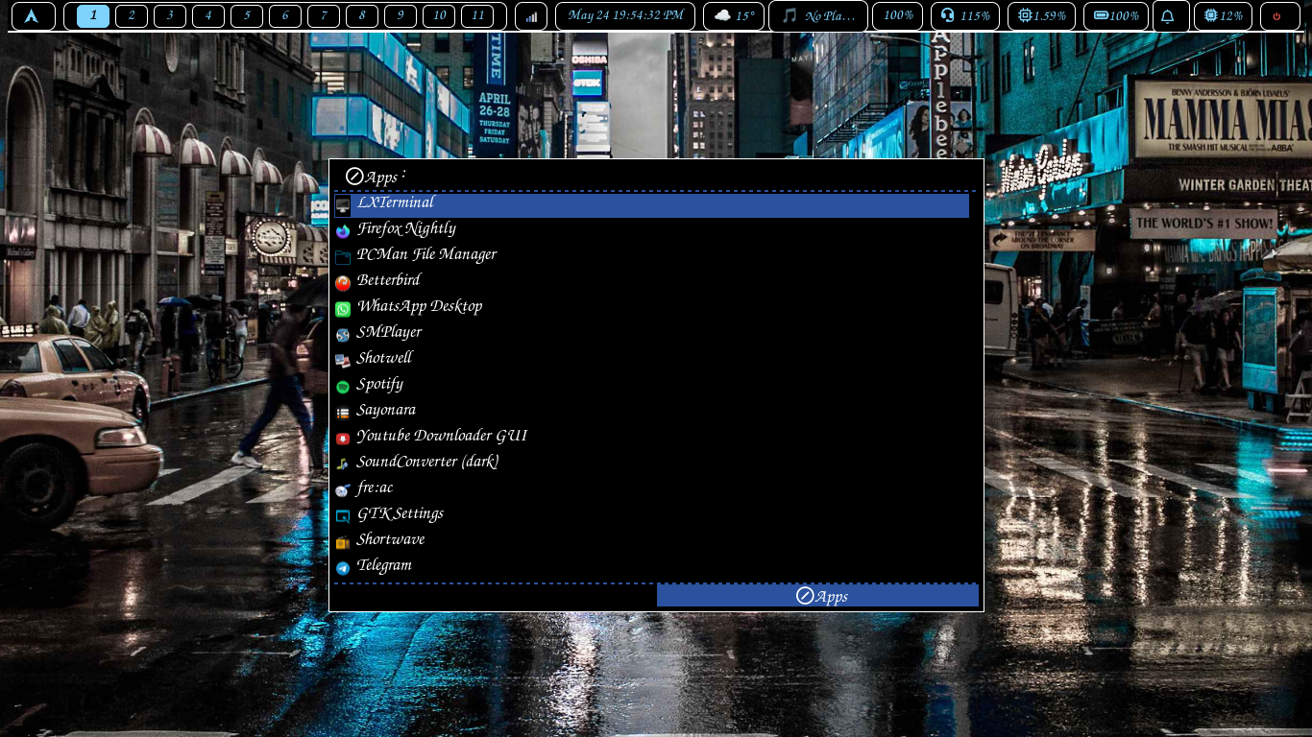Click the SMPlayer icon

pos(343,335)
